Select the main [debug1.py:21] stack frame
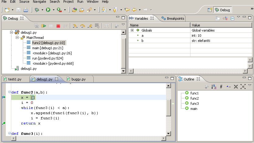This screenshot has height=143, width=254. [x=48, y=48]
